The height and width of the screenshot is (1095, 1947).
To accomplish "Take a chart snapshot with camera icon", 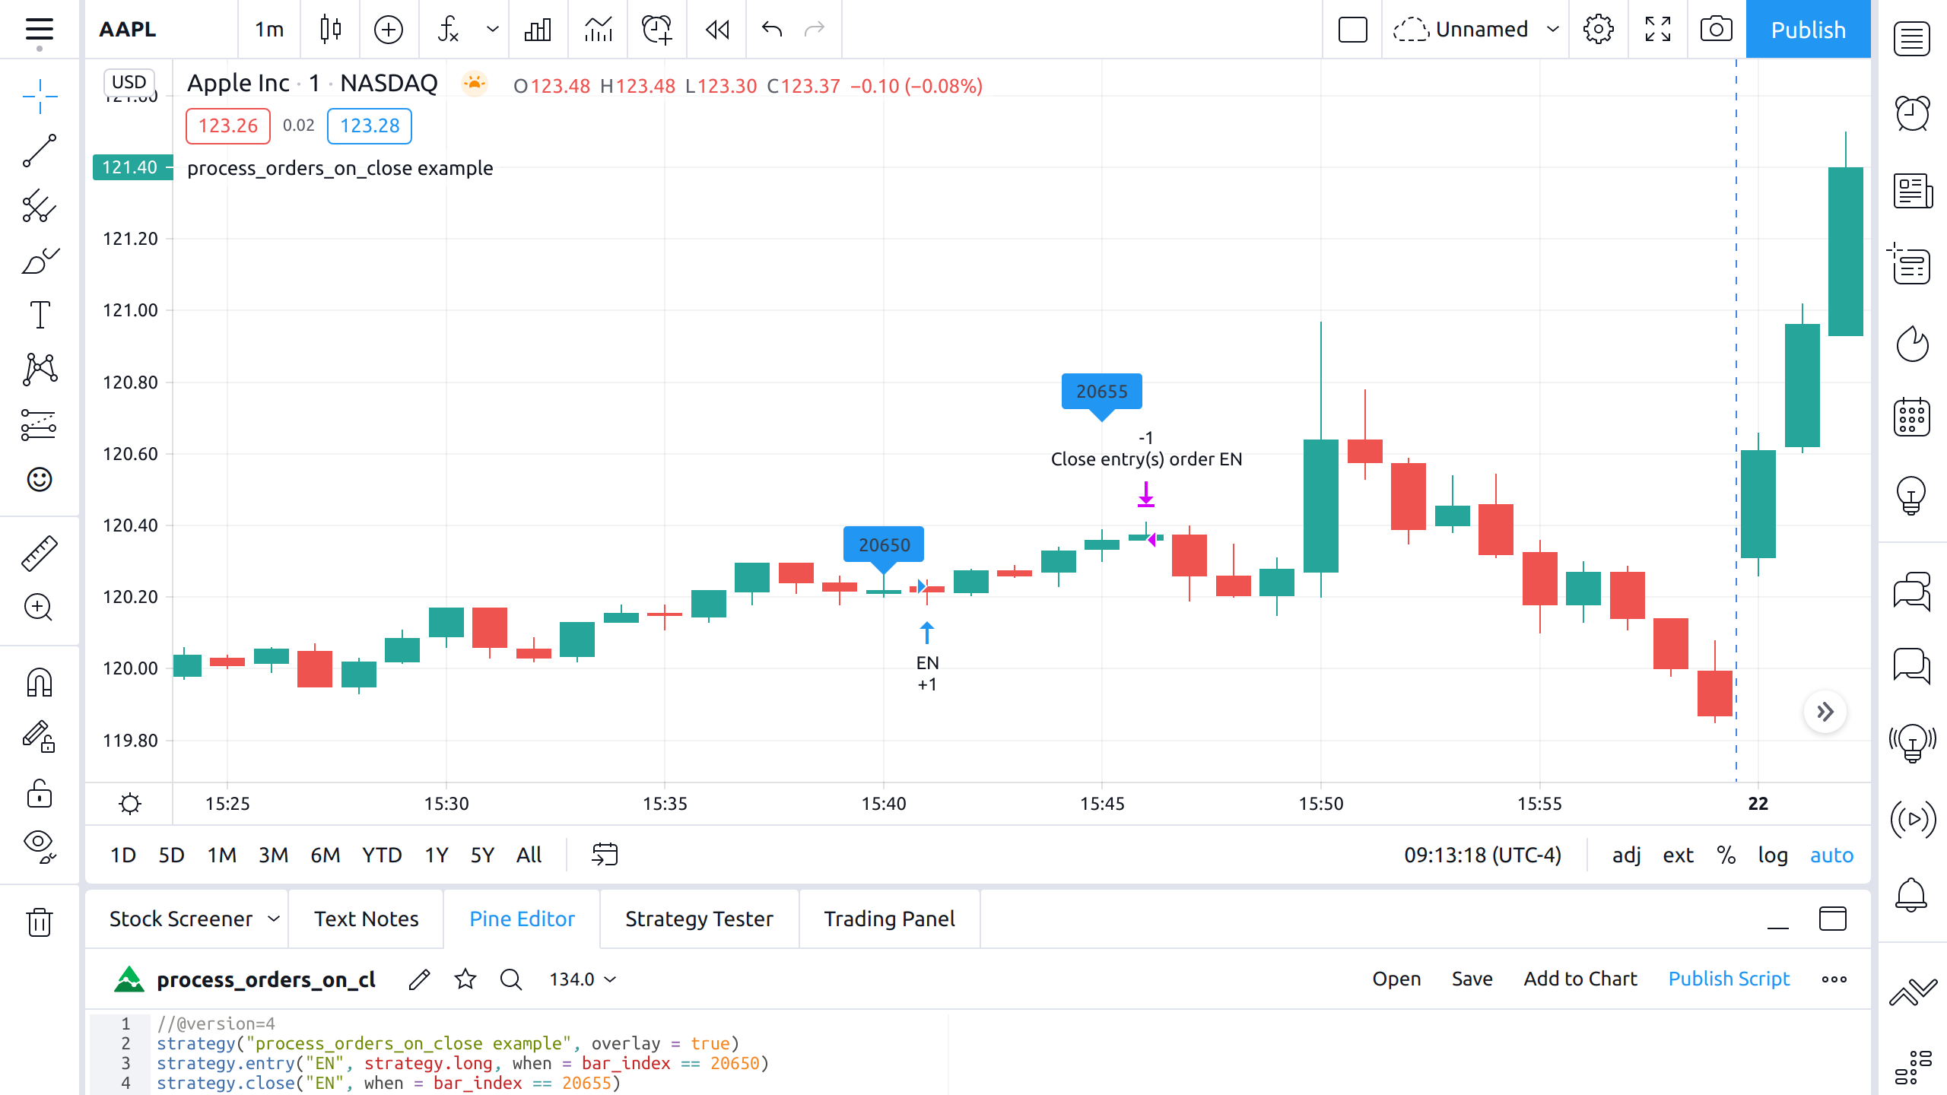I will pos(1716,30).
